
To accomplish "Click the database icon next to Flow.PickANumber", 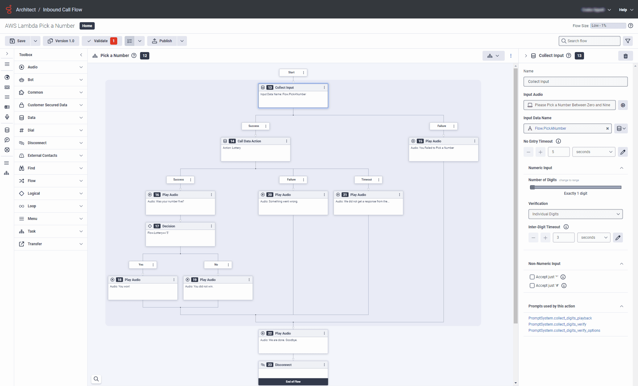I will click(x=621, y=128).
